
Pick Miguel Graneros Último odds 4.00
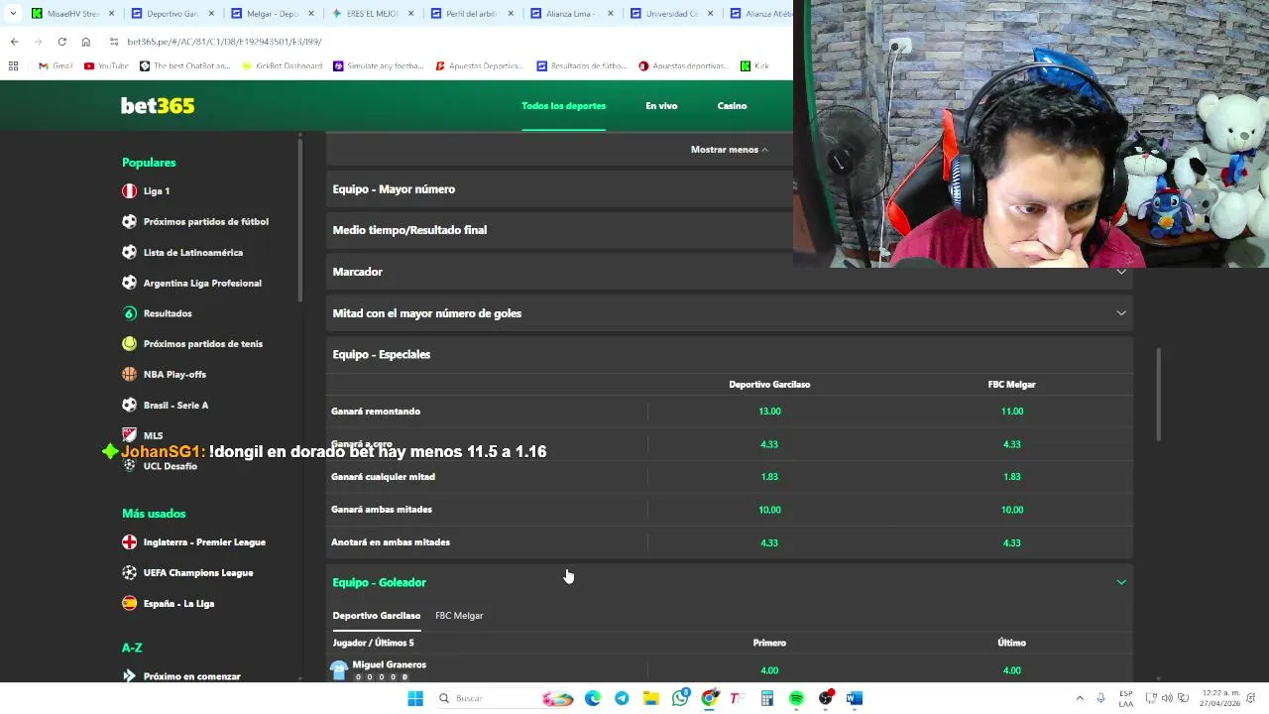[x=1011, y=670]
